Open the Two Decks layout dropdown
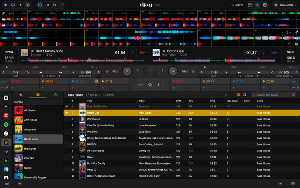Viewport: 300px width, 188px height. pos(286,5)
